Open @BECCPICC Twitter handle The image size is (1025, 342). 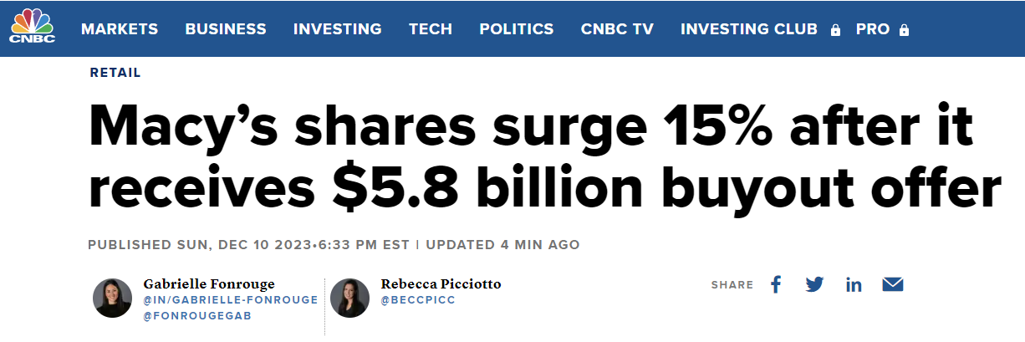click(418, 300)
